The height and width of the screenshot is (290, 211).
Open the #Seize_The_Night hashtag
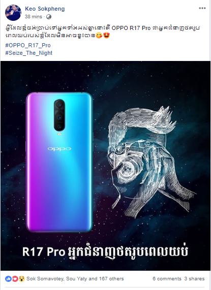pyautogui.click(x=28, y=53)
